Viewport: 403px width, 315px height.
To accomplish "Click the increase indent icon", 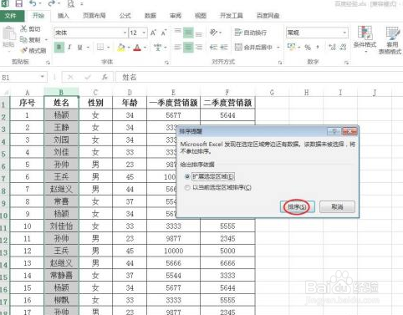I will tap(224, 48).
